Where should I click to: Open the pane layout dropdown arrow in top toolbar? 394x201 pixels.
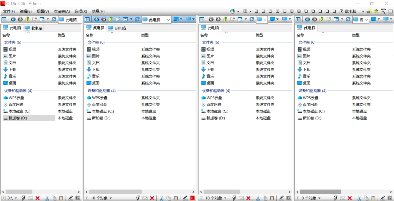click(250, 11)
